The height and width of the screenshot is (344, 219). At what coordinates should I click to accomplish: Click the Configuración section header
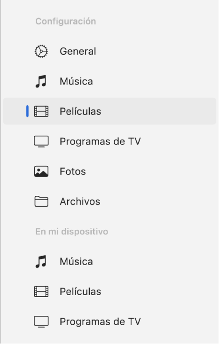[66, 22]
